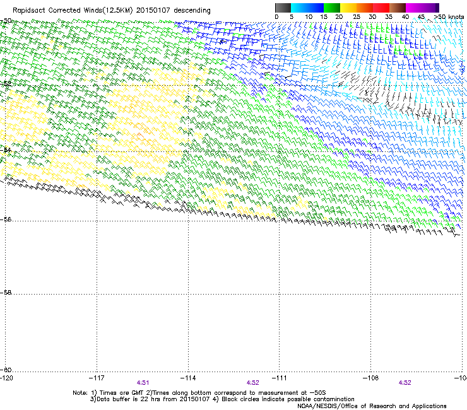Click the gray 0–5 knots legend swatch
The width and height of the screenshot is (467, 410).
click(283, 8)
